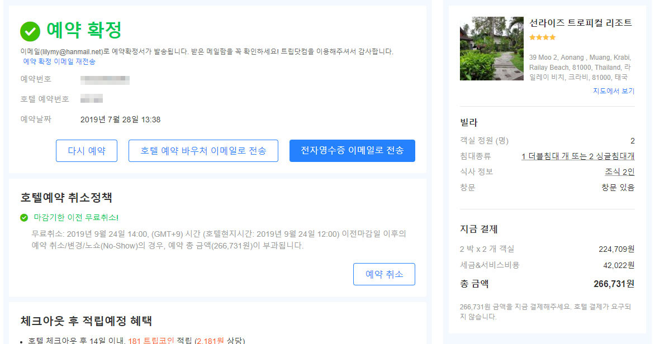This screenshot has width=655, height=344.
Task: Click '마감기한 이전 무료취소!' text
Action: (76, 217)
